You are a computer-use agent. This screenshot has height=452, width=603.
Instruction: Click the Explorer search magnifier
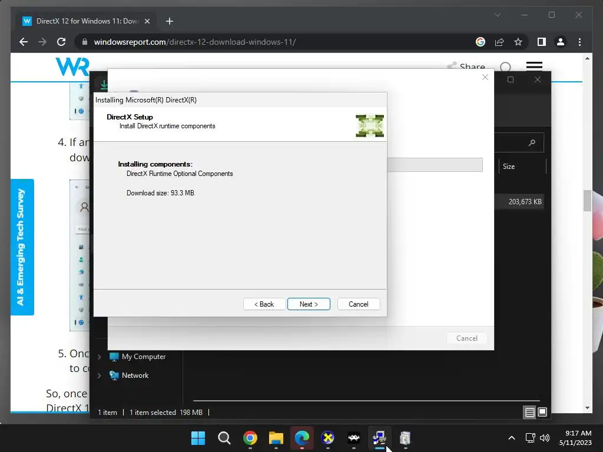coord(532,142)
